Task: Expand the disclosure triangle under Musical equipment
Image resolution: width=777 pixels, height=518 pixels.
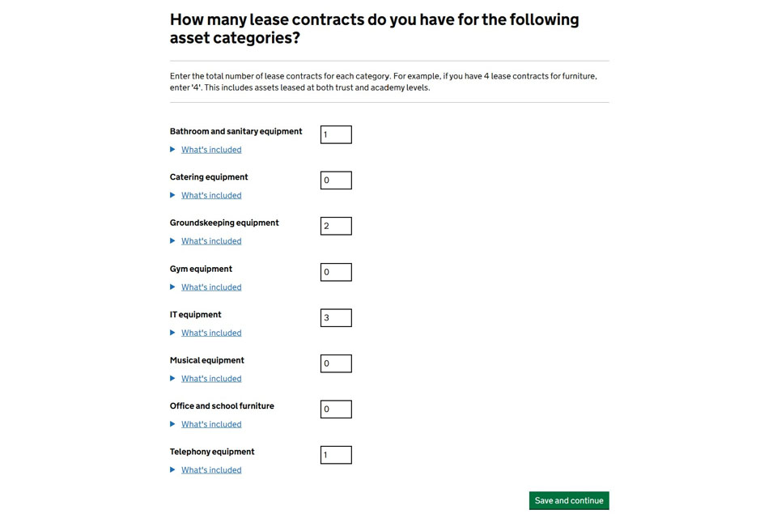Action: coord(172,379)
